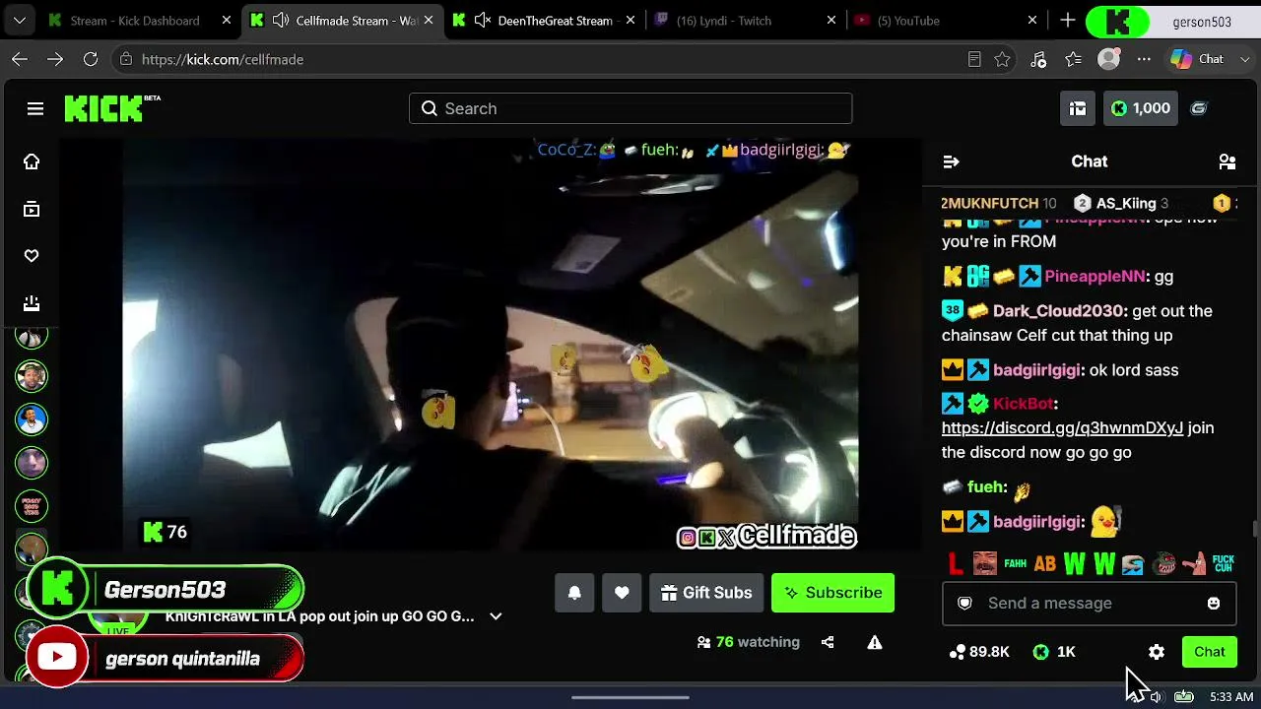This screenshot has width=1261, height=709.
Task: Reload the page in the browser
Action: click(x=91, y=59)
